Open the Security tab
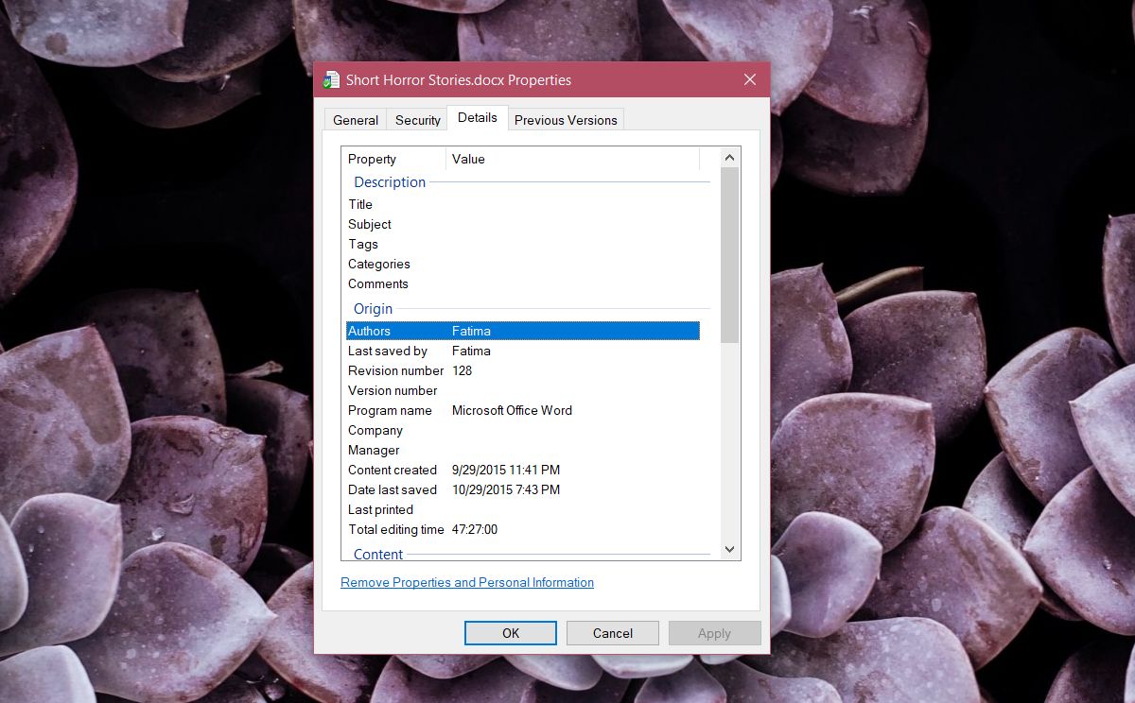This screenshot has height=703, width=1135. 418,120
